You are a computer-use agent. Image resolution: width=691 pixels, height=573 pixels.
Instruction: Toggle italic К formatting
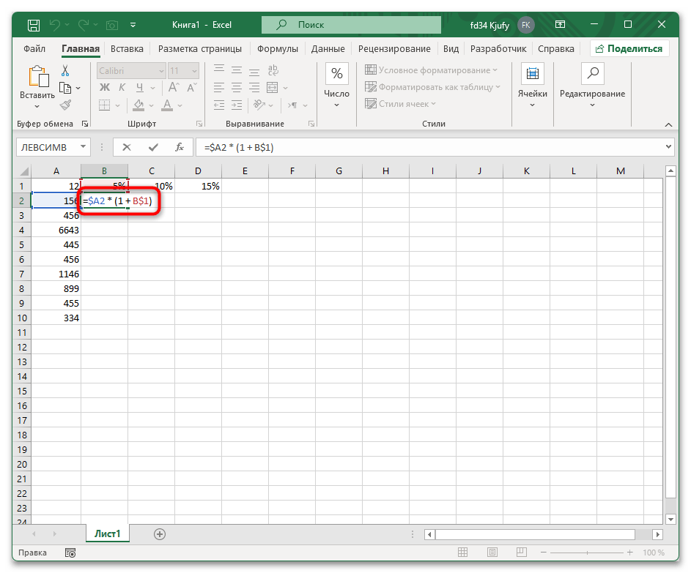[122, 88]
